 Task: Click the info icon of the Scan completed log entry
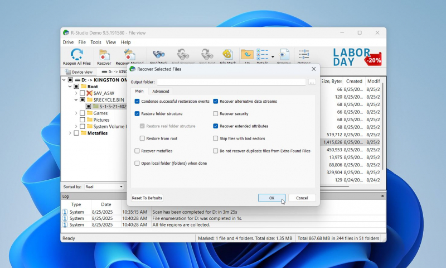(x=65, y=212)
